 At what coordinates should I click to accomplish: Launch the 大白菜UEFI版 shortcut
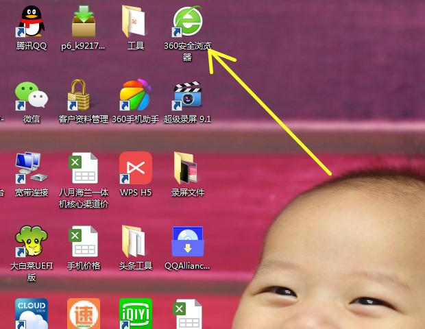(x=32, y=241)
